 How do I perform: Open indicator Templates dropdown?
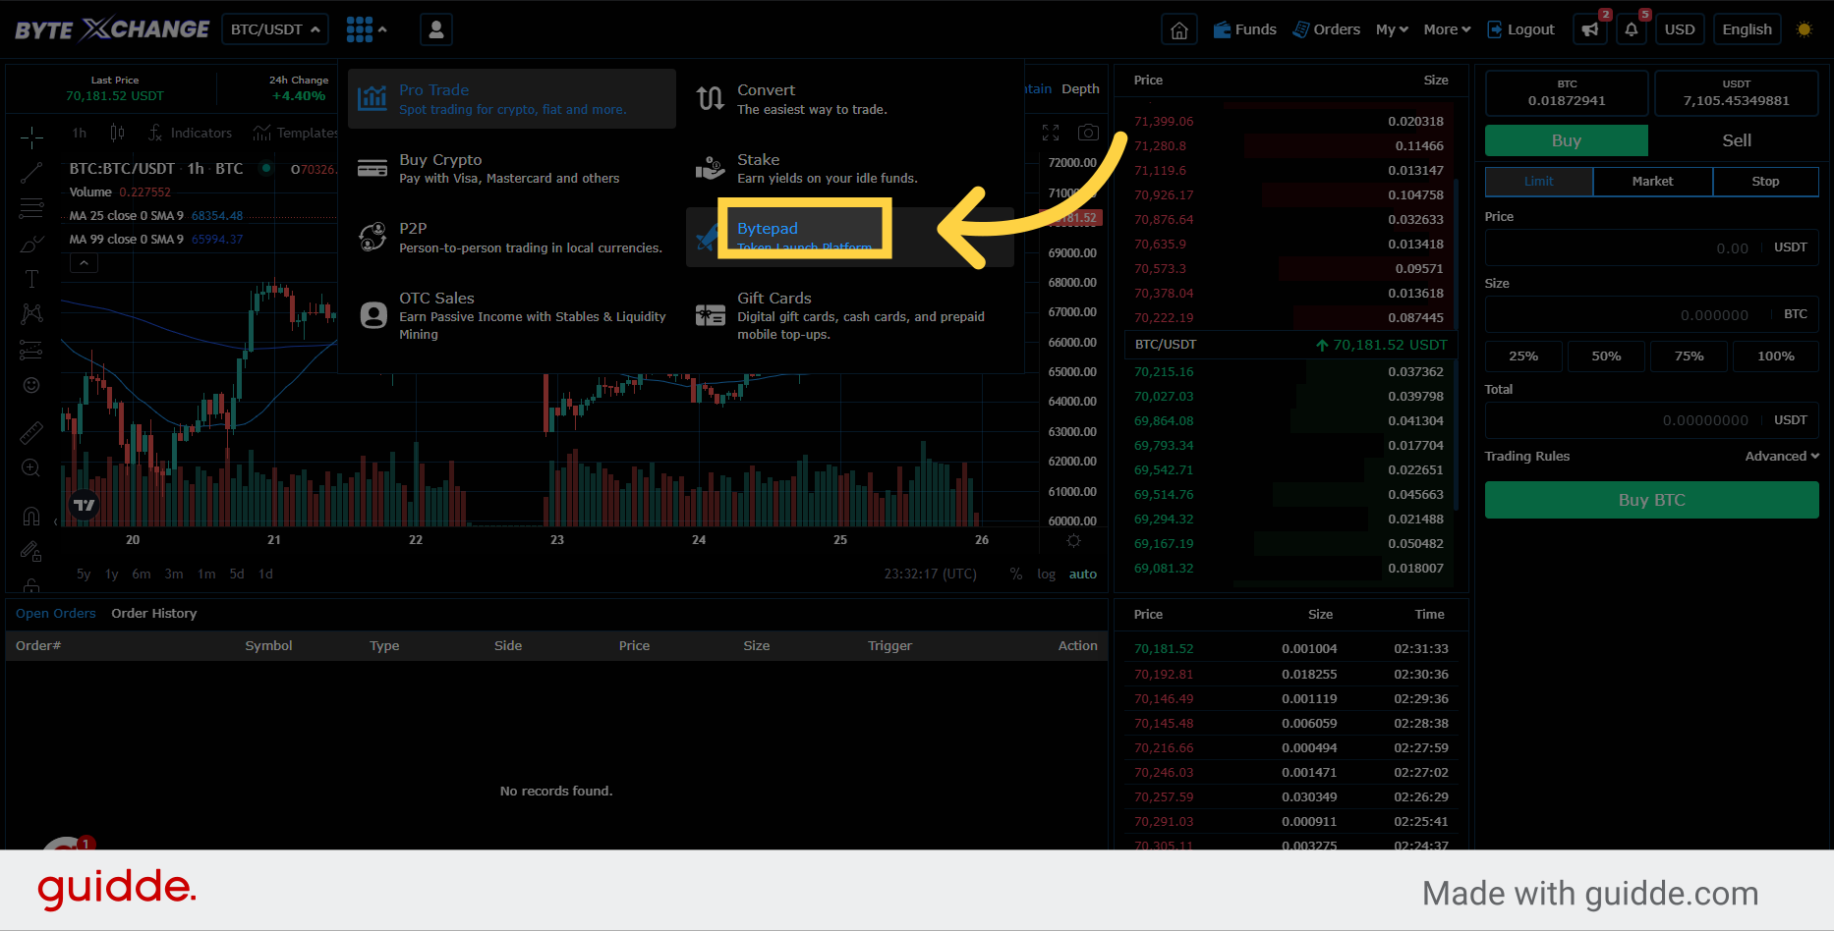(295, 133)
